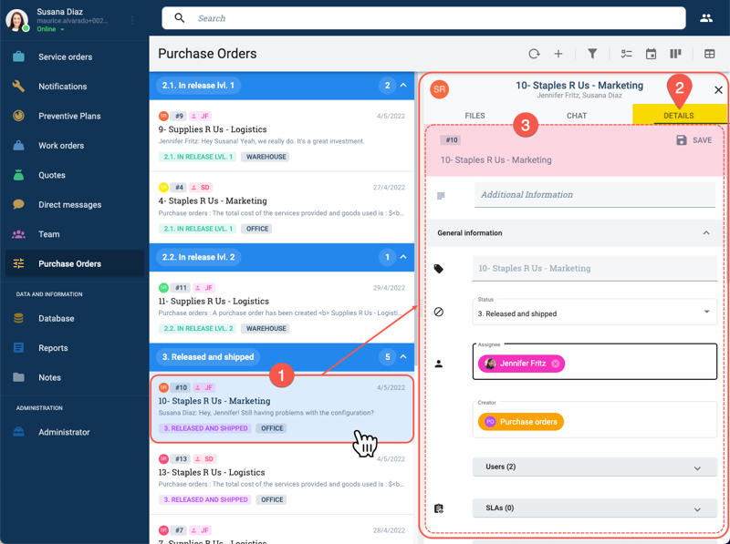Expand the SLAs (0) section
Screen dimensions: 730x544
[595, 508]
